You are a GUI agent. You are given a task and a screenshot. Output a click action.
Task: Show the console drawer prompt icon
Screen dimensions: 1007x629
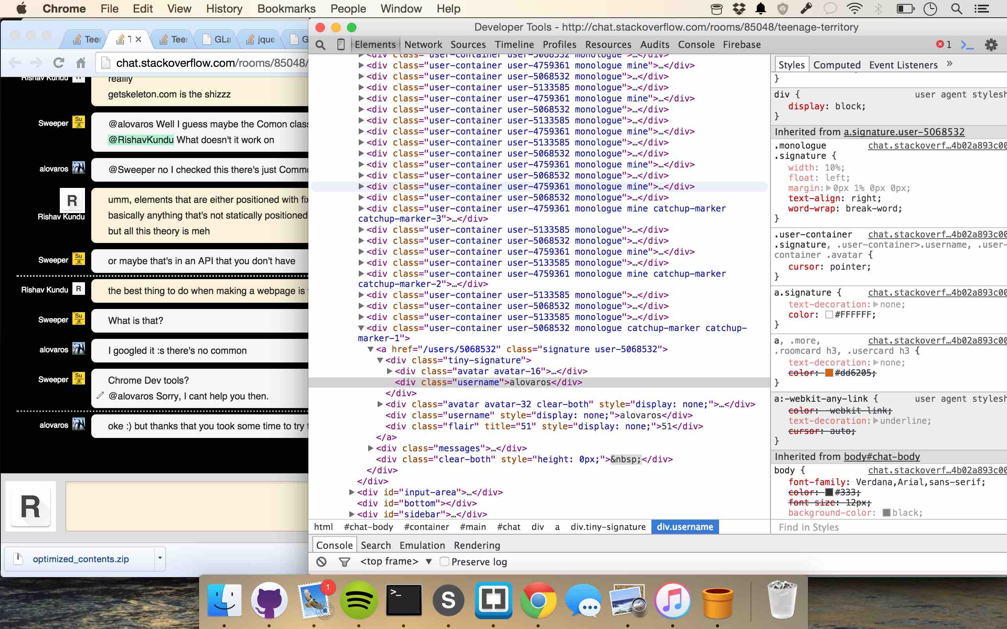967,44
